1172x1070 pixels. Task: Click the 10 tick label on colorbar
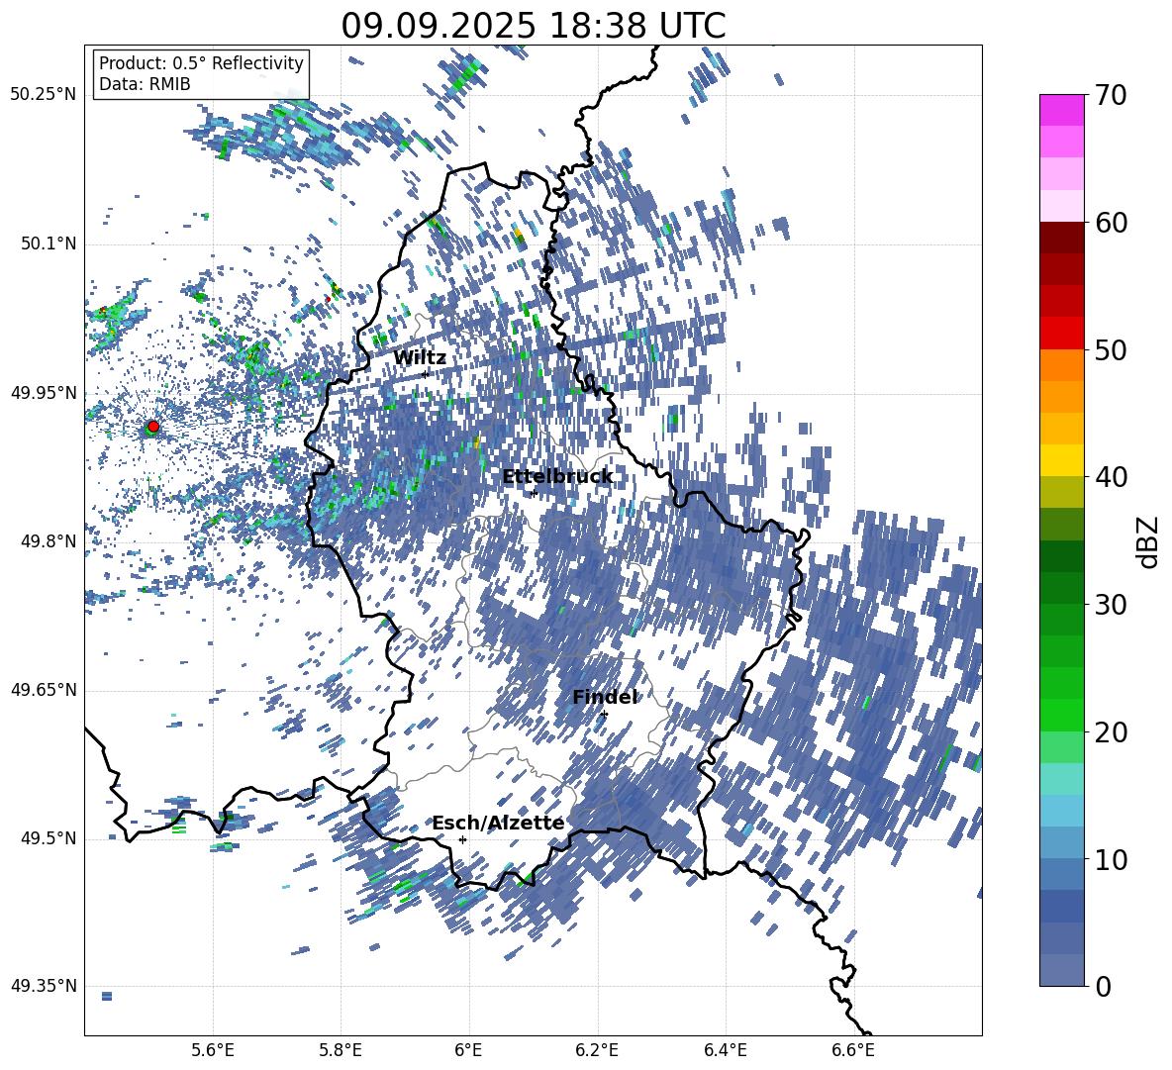click(x=1110, y=859)
